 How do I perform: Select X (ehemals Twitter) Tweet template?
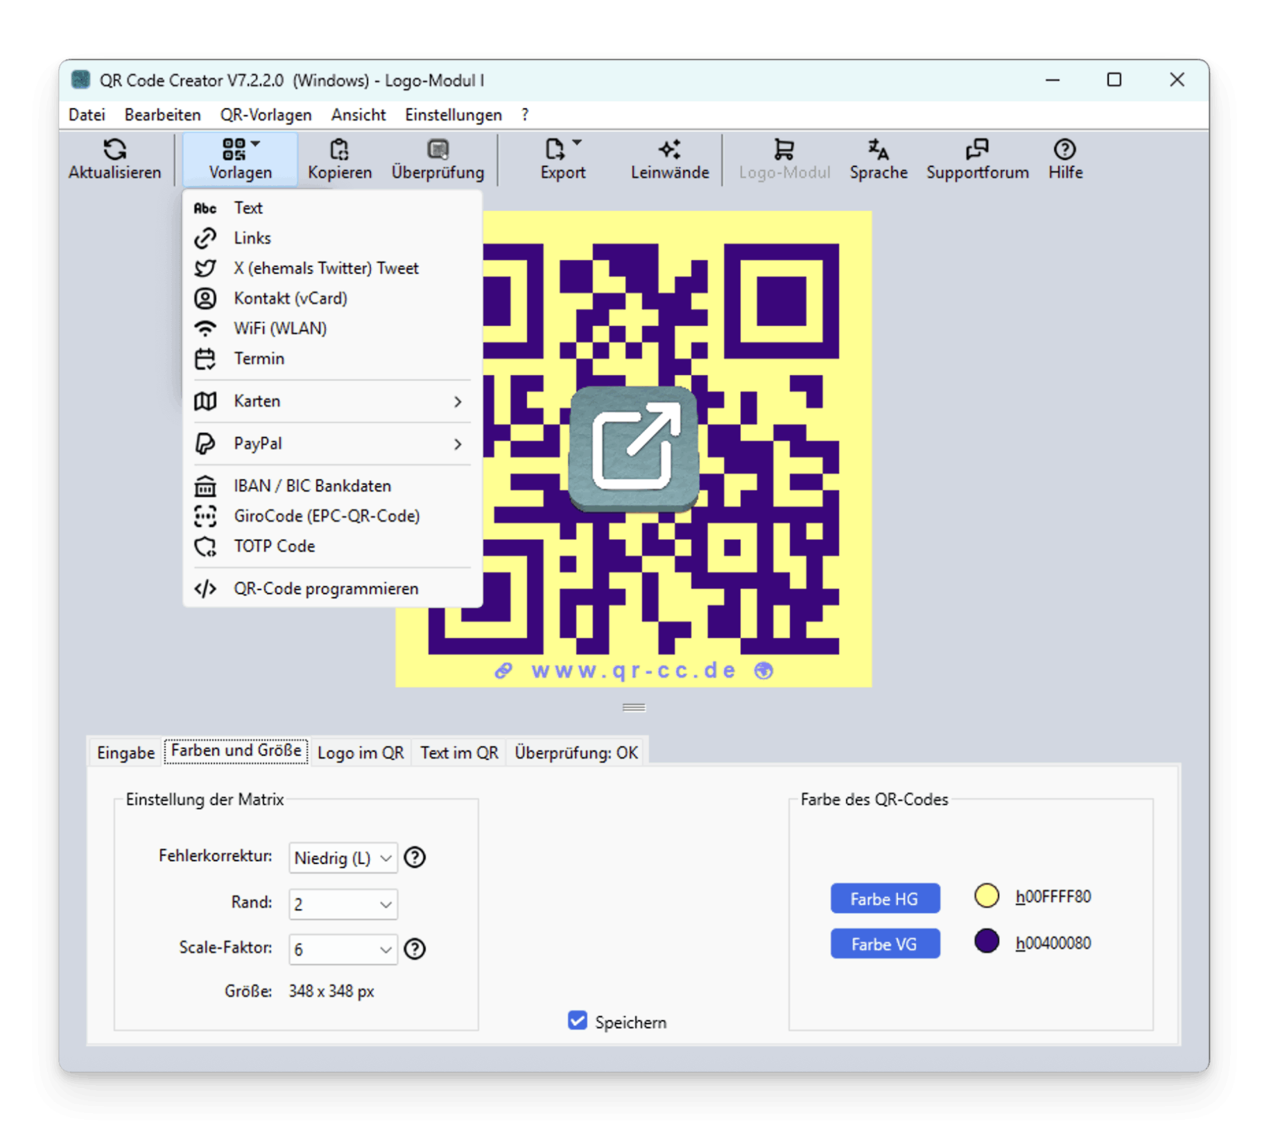[x=331, y=268]
